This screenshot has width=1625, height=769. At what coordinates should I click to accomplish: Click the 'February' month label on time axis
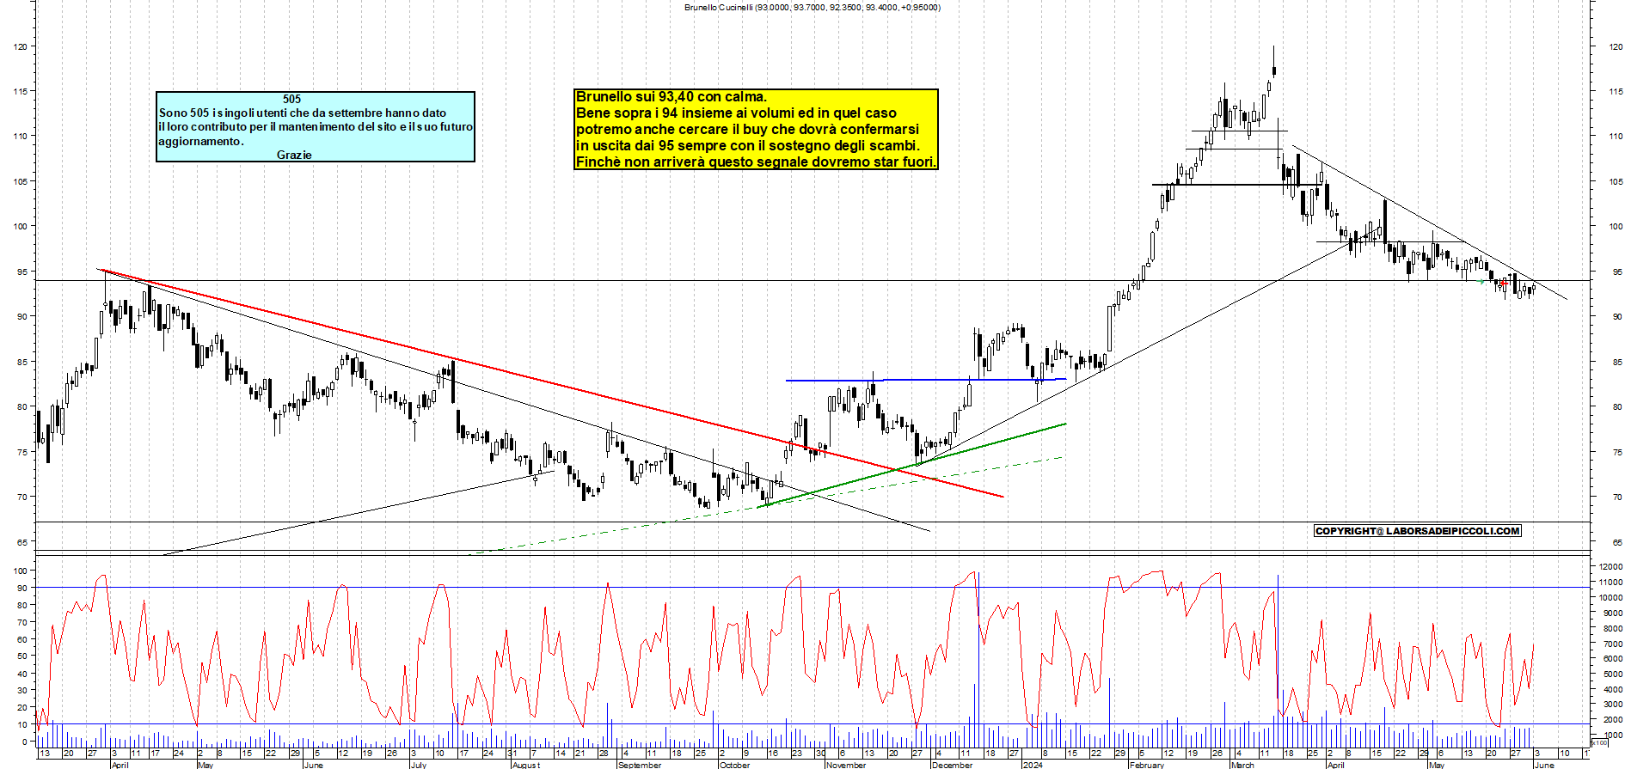pos(1147,765)
